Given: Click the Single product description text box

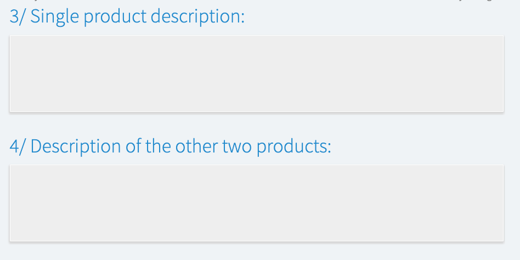Looking at the screenshot, I should coord(256,74).
